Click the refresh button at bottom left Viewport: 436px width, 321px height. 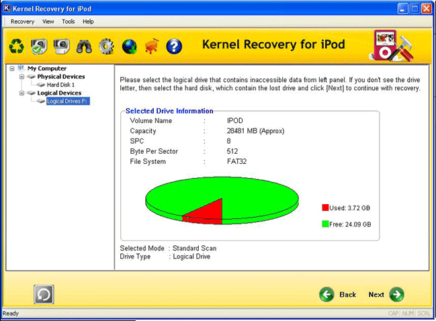pos(44,294)
